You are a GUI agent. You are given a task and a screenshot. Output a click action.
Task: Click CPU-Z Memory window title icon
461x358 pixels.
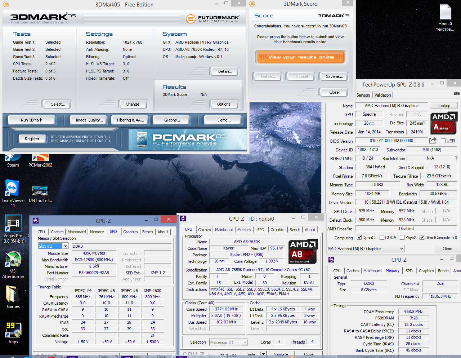point(331,260)
